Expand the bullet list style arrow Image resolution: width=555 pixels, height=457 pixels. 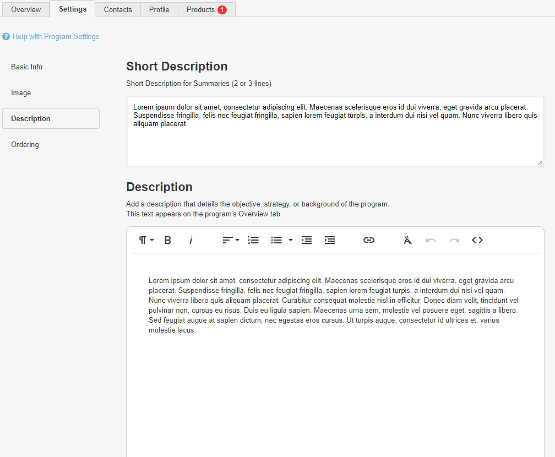coord(291,240)
